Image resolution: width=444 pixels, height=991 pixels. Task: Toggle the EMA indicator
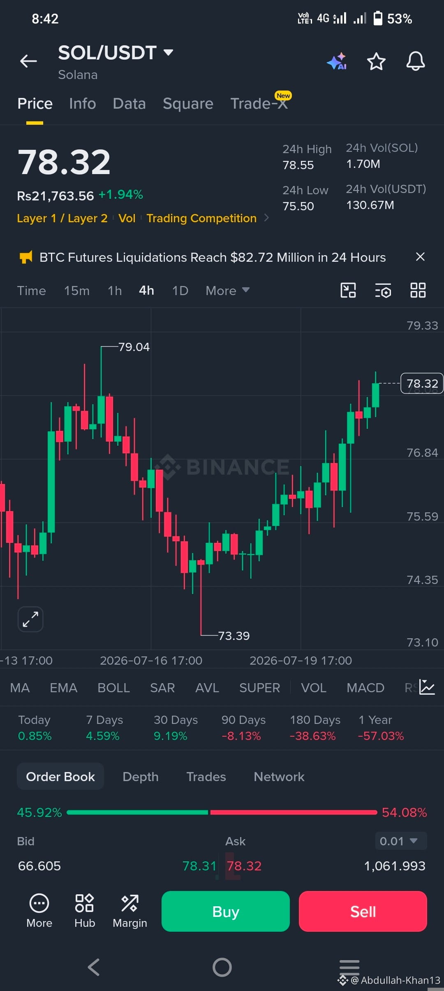pos(64,688)
